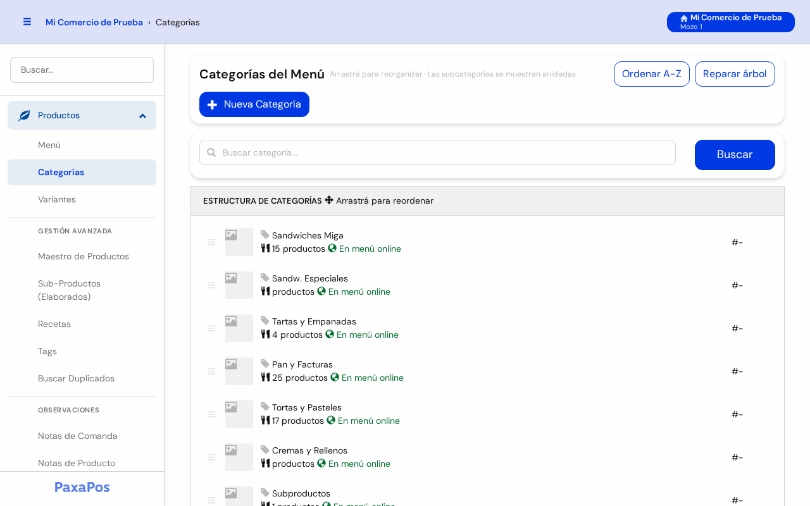Open the Menú sidebar item
Image resolution: width=810 pixels, height=506 pixels.
click(82, 145)
